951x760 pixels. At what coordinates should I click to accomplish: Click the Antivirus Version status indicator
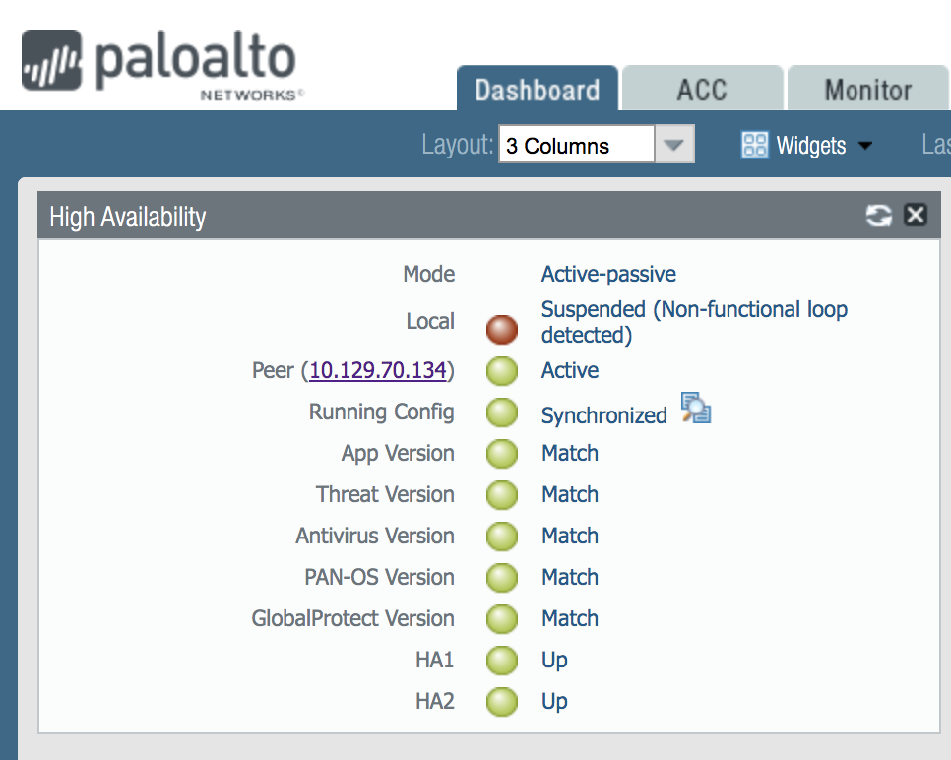(x=502, y=536)
